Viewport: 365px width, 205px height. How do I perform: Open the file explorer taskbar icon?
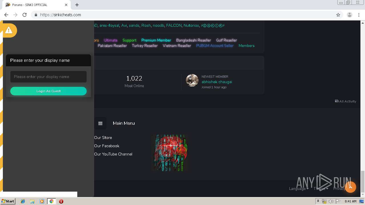32,201
